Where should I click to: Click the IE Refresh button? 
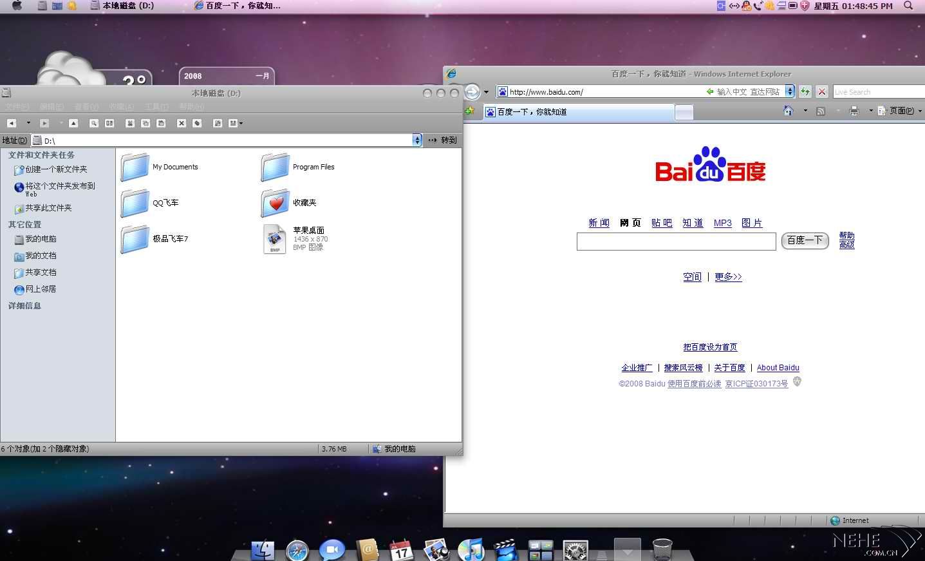point(805,91)
